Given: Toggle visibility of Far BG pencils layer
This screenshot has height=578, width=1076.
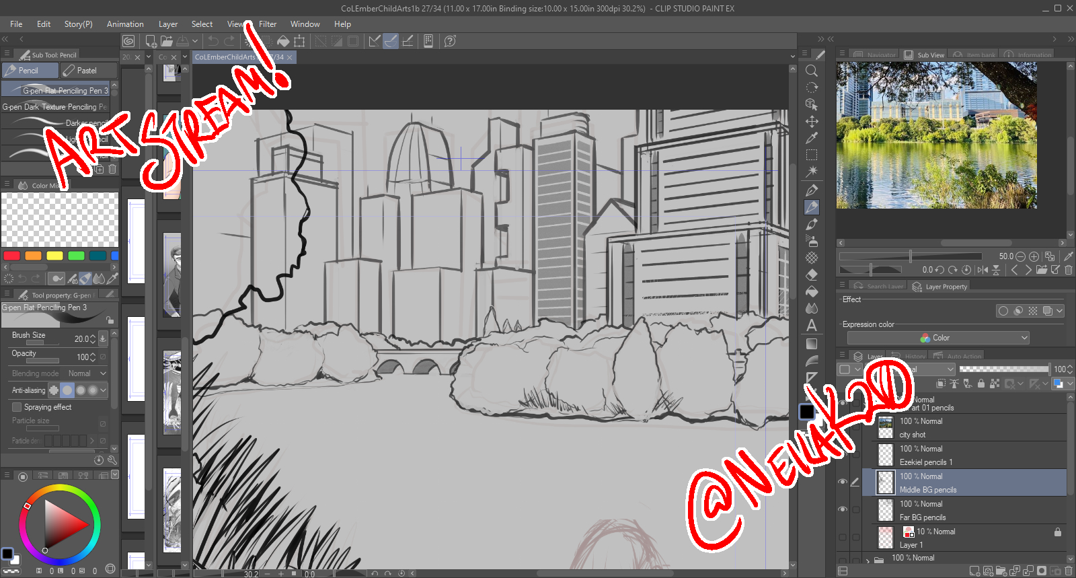Looking at the screenshot, I should [x=842, y=509].
